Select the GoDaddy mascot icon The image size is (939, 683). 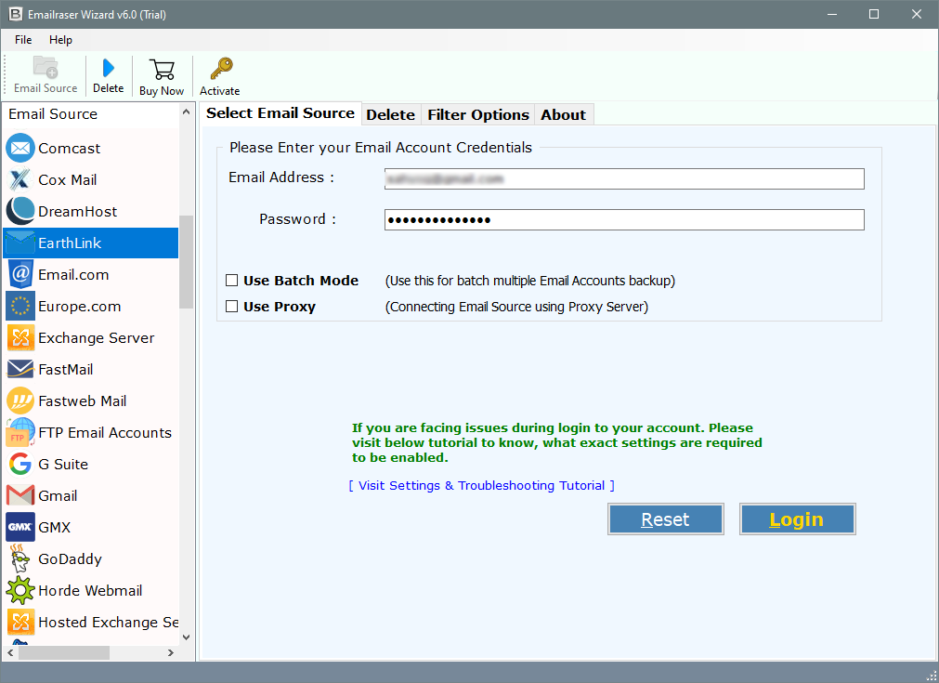20,559
